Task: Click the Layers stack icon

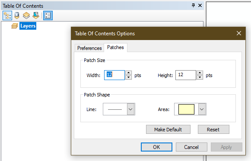Action: pyautogui.click(x=15, y=26)
